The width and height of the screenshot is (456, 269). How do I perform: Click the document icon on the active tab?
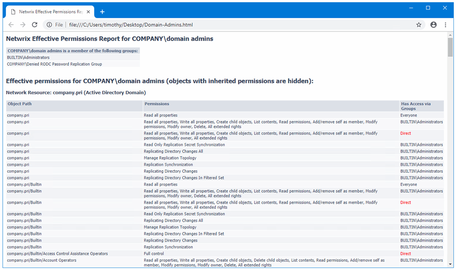(x=14, y=11)
